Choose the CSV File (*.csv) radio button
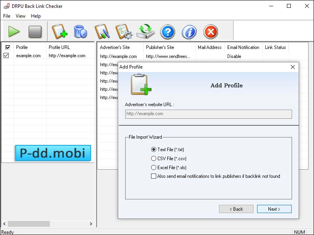This screenshot has width=314, height=235. pos(154,159)
